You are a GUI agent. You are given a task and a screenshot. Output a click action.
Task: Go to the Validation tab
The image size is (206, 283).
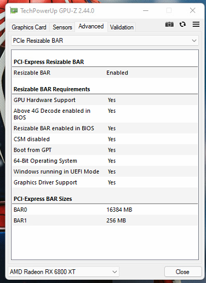[122, 27]
